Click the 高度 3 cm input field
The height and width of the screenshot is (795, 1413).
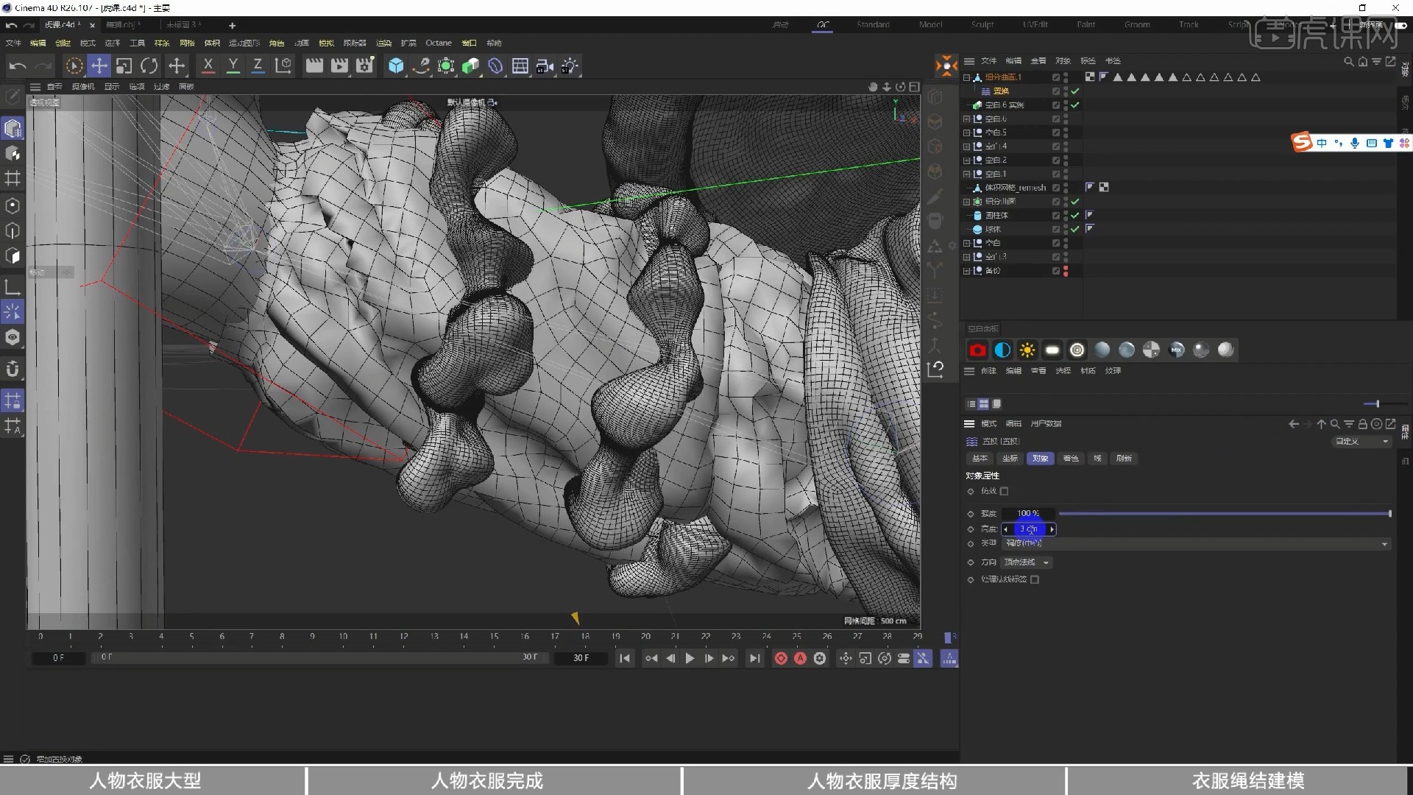[1029, 529]
